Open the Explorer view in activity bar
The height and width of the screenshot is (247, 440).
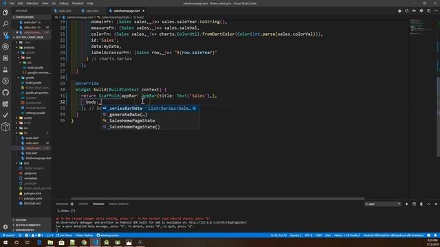coord(5,12)
